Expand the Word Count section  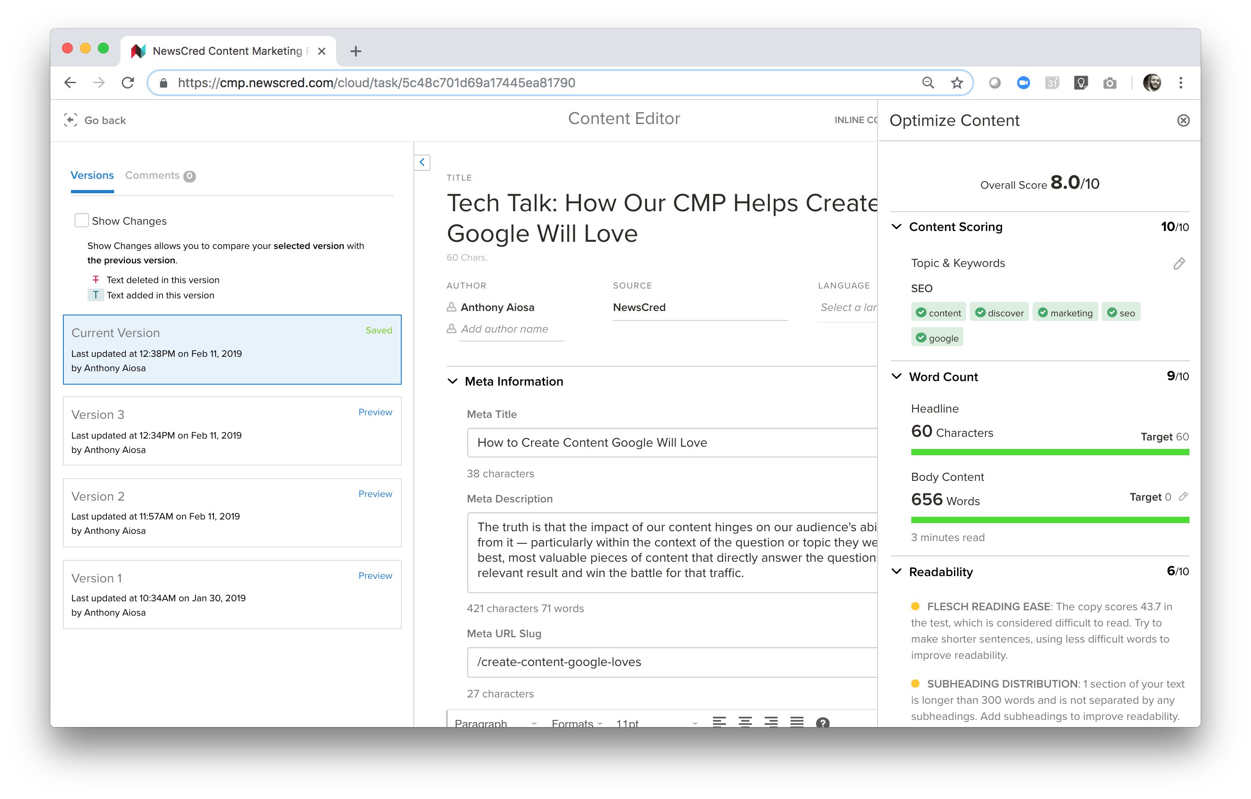(900, 377)
